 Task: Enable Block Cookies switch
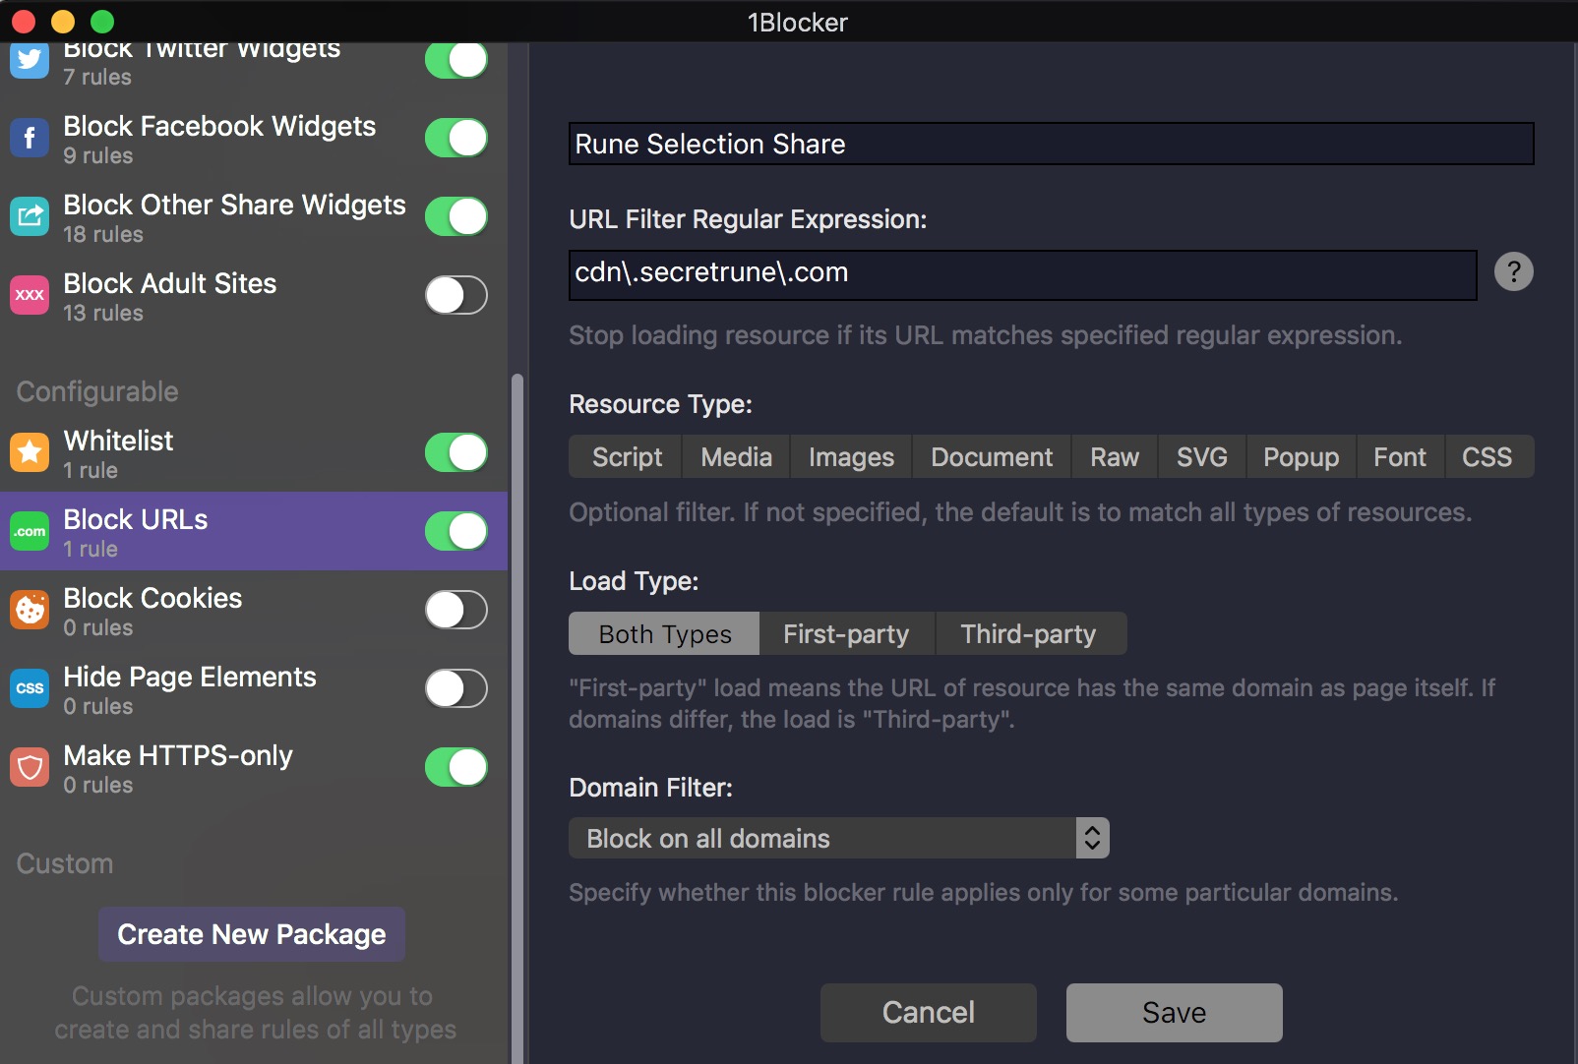tap(456, 610)
